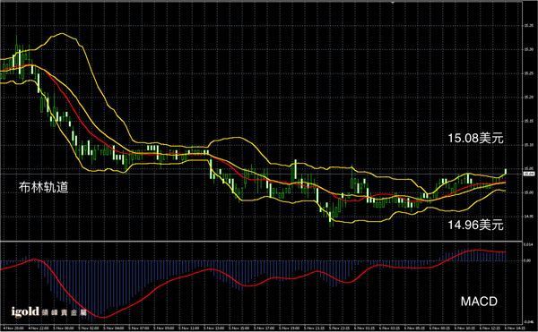
Task: Click the 5 Nov 21:15 time axis label
Action: [x=315, y=328]
